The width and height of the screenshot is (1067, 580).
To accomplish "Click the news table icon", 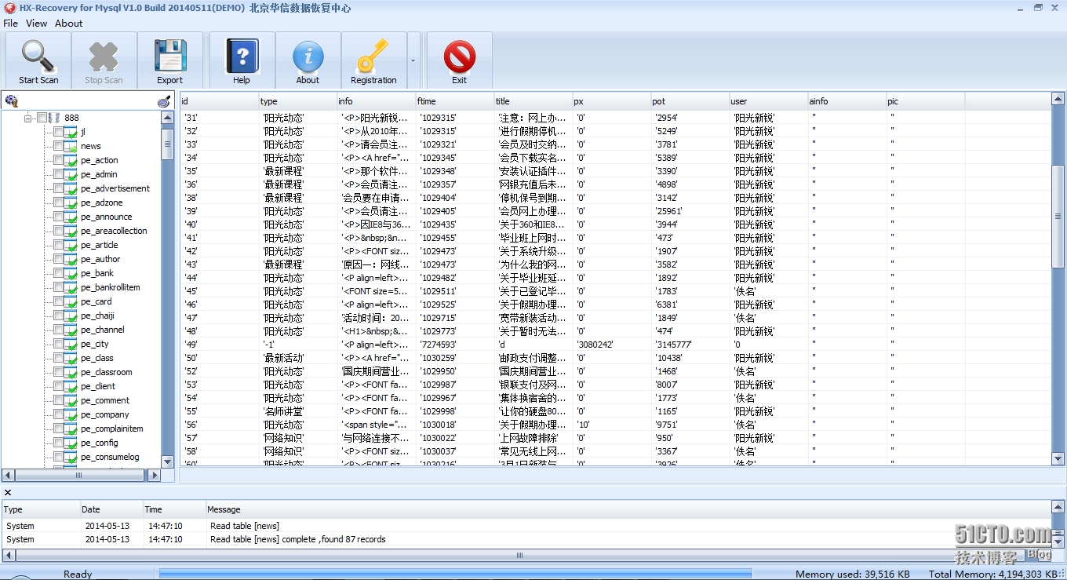I will coord(71,146).
